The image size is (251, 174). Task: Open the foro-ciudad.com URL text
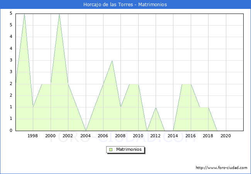[x=222, y=168]
